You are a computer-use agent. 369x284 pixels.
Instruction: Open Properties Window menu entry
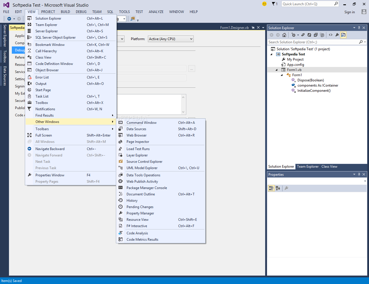point(71,175)
